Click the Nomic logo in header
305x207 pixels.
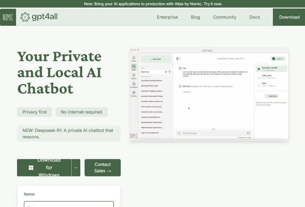tap(8, 17)
